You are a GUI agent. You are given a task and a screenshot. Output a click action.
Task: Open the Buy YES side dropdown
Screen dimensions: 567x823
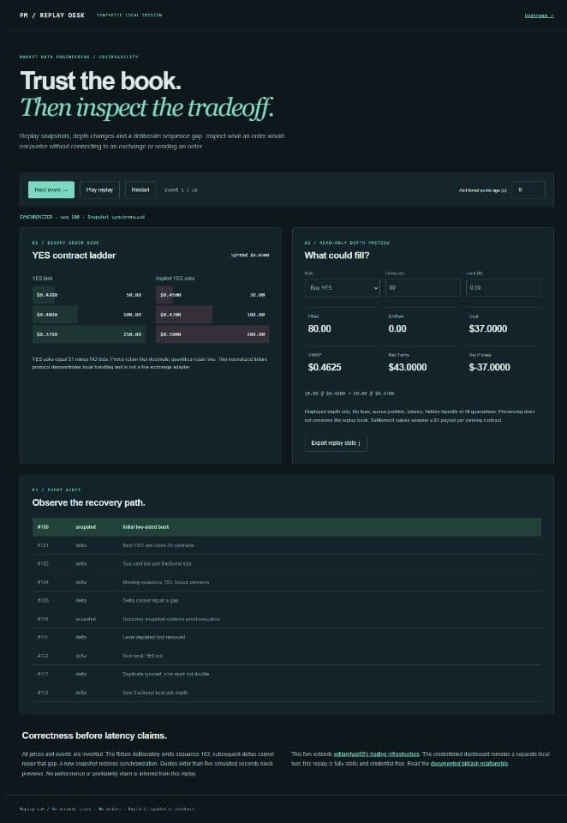[342, 288]
